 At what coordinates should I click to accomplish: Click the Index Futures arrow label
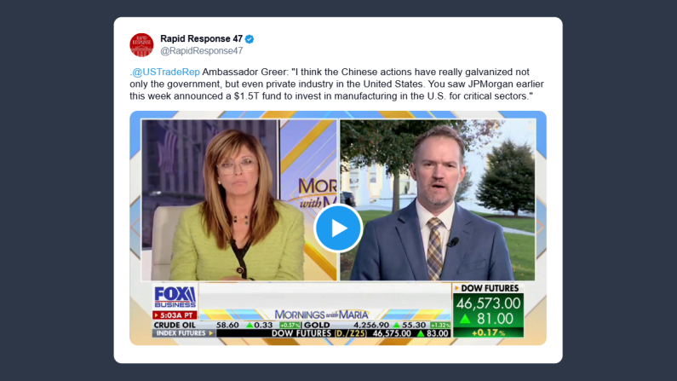tap(184, 333)
